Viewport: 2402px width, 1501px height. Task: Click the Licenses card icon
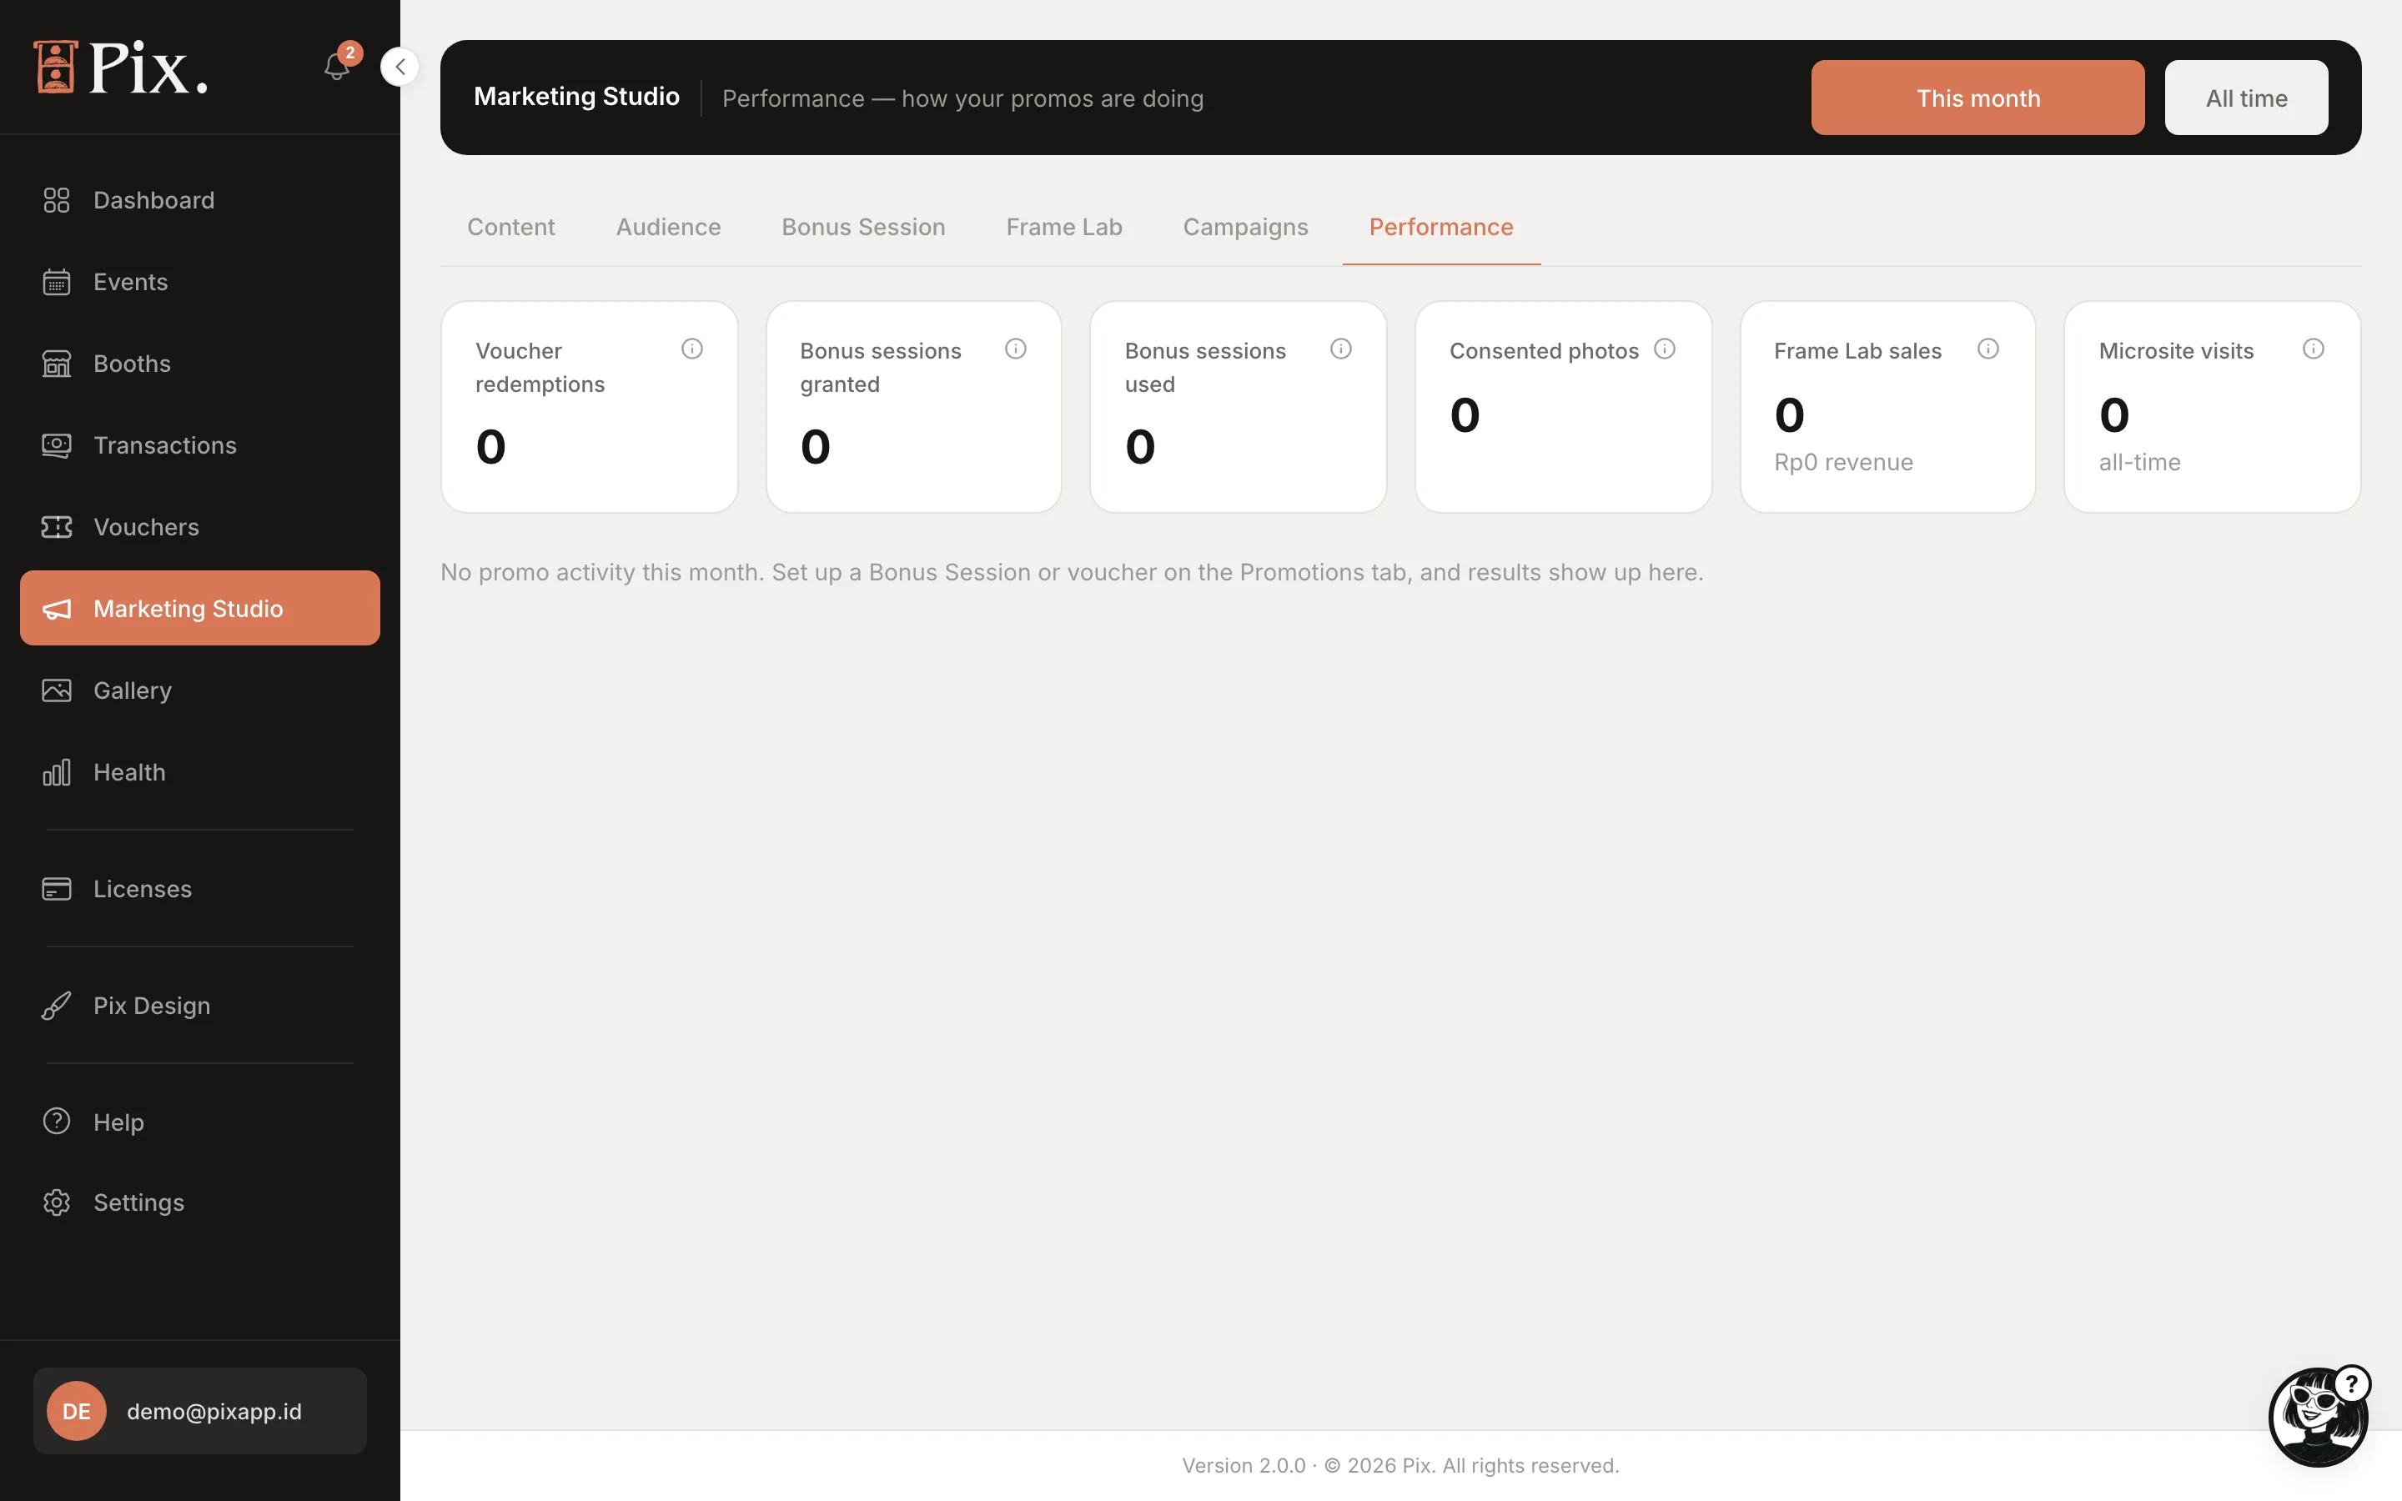[x=57, y=888]
